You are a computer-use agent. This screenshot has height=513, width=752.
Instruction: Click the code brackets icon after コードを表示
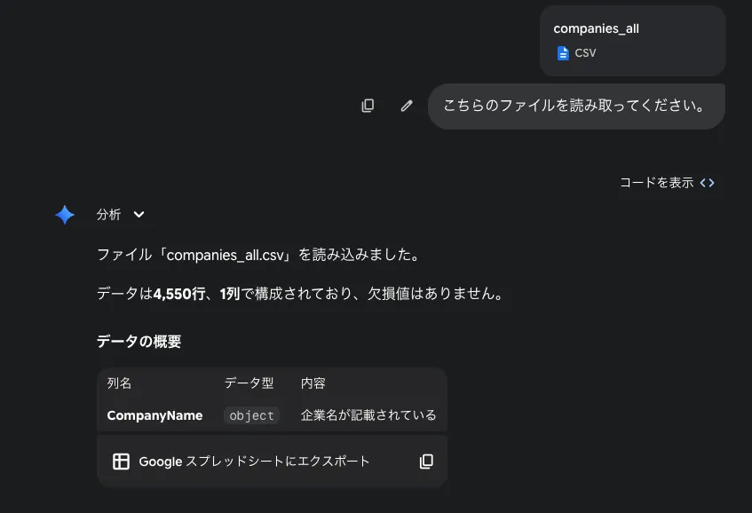pos(706,182)
